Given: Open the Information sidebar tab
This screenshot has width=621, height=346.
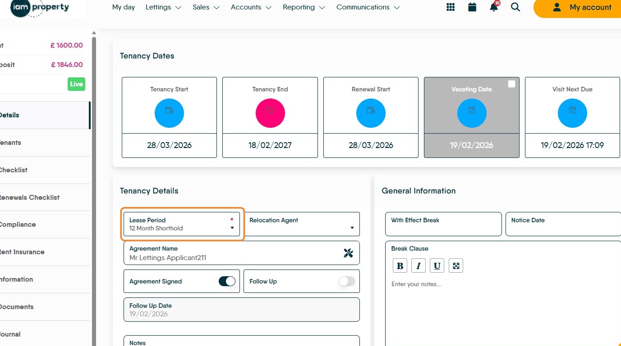Looking at the screenshot, I should coord(45,279).
